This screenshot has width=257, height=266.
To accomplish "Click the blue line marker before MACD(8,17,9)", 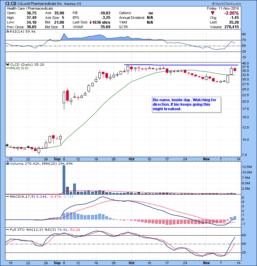I will (7, 197).
